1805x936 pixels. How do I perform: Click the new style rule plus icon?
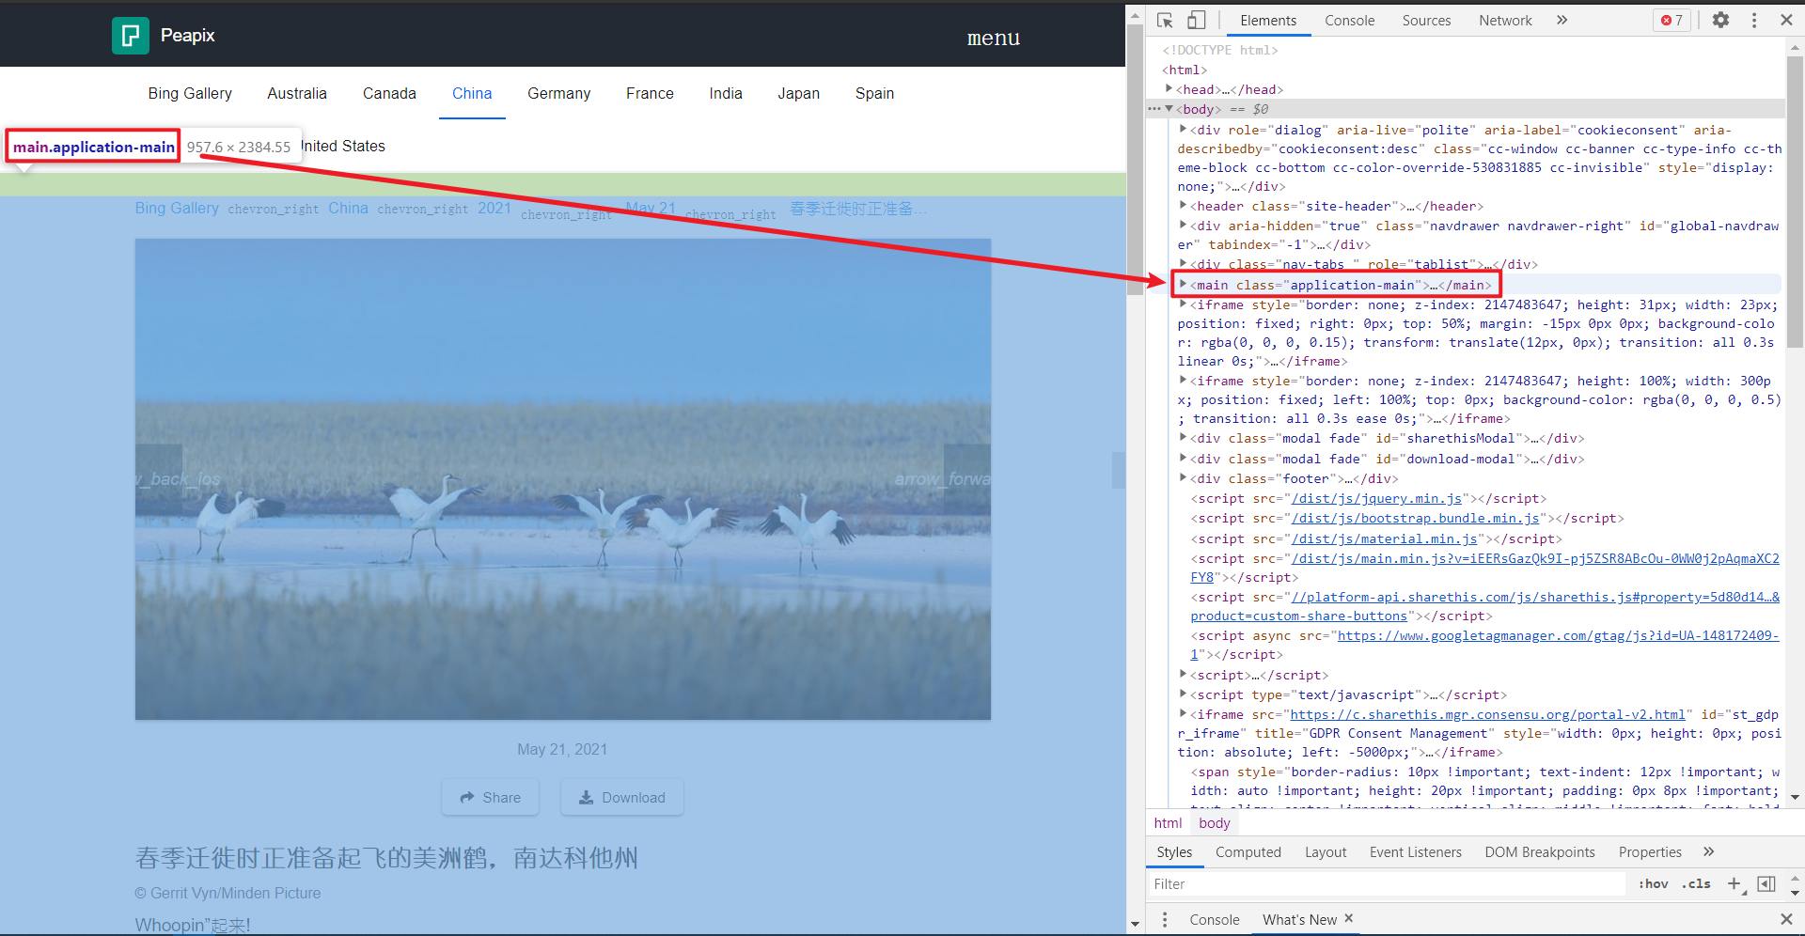pyautogui.click(x=1734, y=883)
